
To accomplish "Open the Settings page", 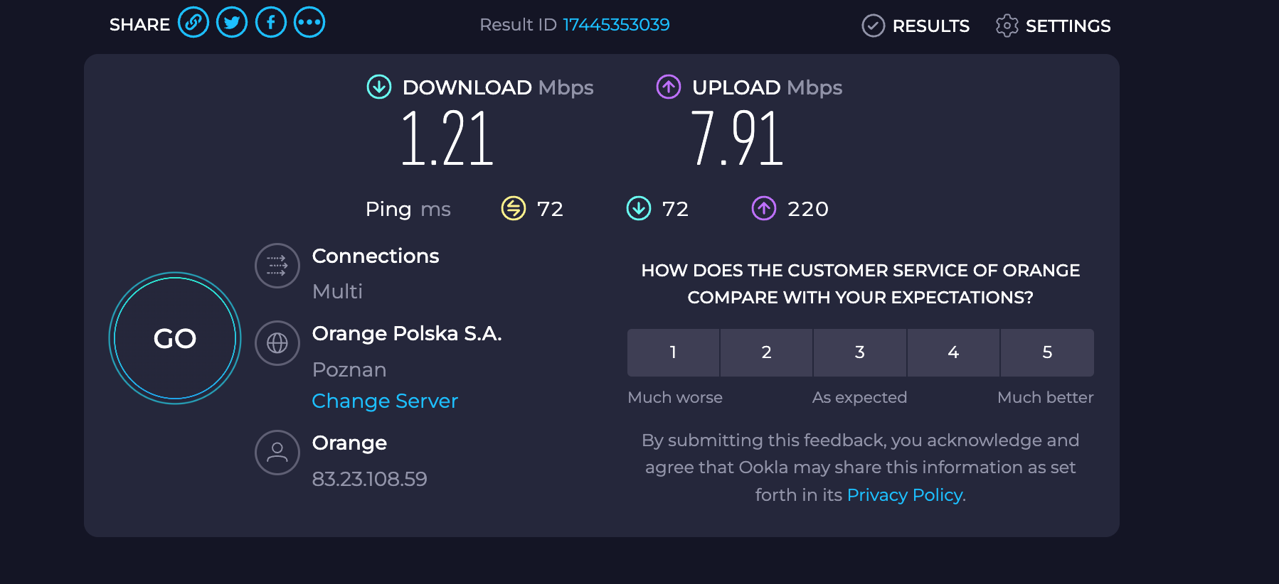I will click(1054, 26).
